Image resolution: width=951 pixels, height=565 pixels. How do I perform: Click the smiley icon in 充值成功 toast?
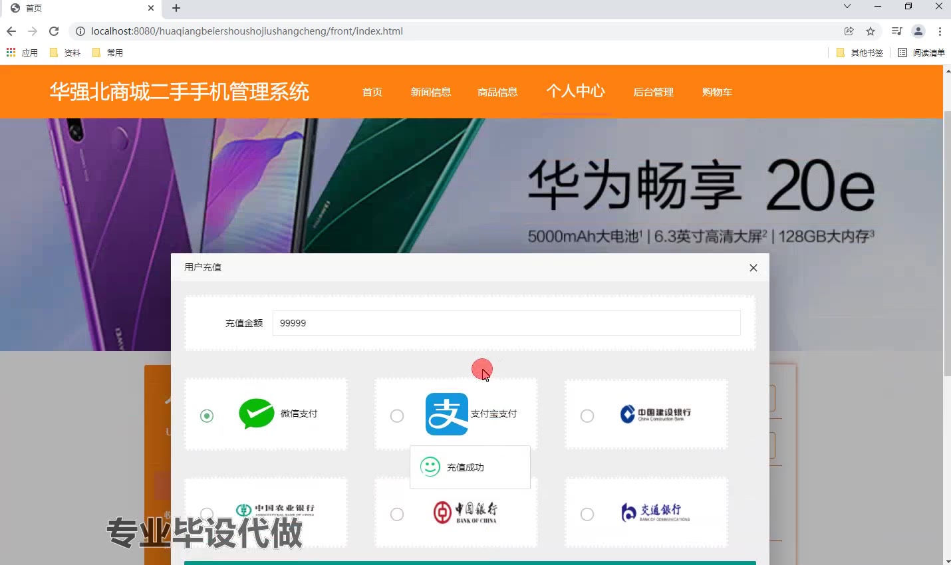(430, 467)
